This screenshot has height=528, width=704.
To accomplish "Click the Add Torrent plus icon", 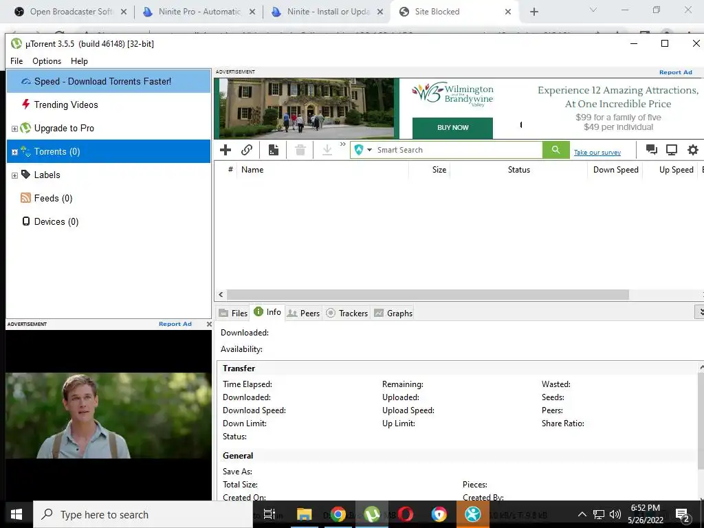I will click(225, 149).
